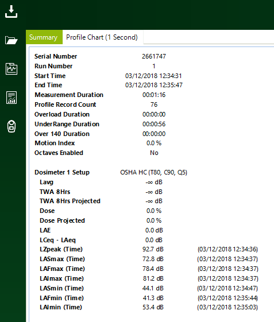Open the folder icon in the sidebar

11,40
